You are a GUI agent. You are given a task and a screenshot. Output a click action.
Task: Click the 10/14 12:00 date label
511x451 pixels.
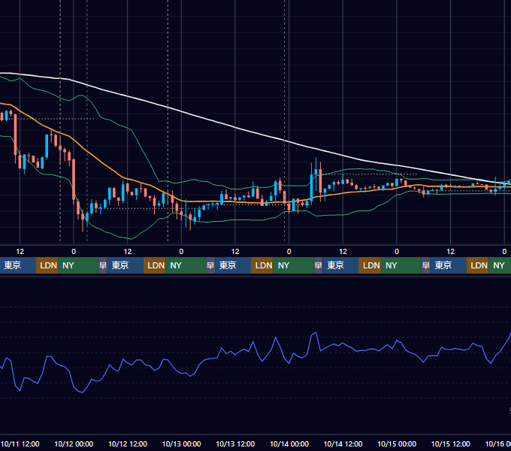click(343, 443)
